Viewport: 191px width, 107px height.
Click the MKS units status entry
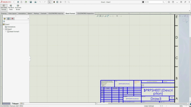click(x=181, y=106)
